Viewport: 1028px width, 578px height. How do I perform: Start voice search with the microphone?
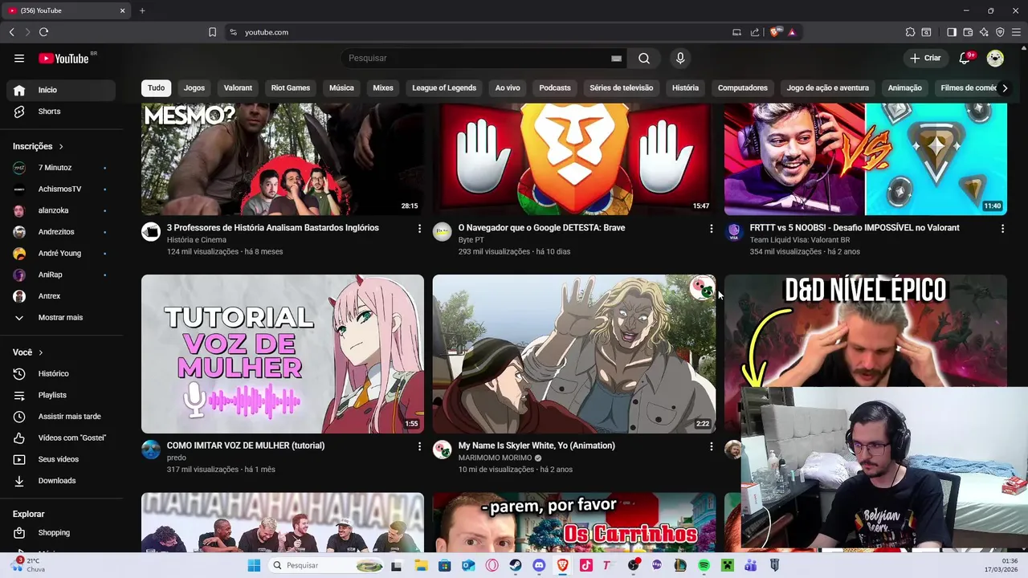(x=680, y=58)
